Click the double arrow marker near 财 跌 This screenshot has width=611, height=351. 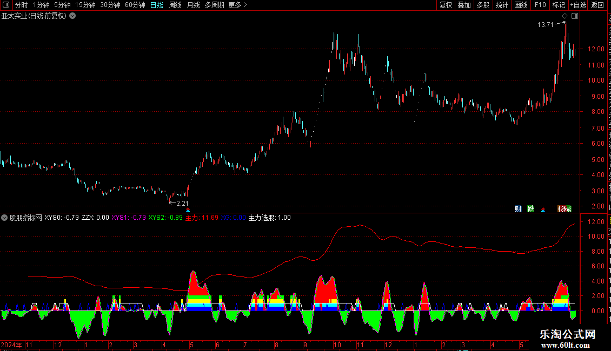[x=543, y=210]
